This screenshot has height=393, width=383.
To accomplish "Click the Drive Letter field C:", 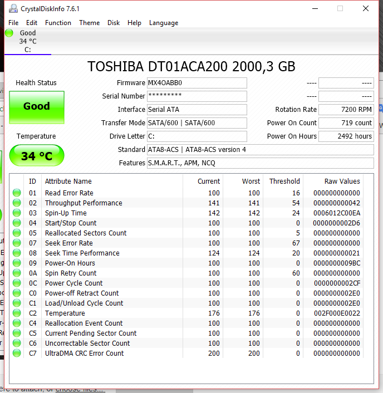I will click(x=197, y=136).
